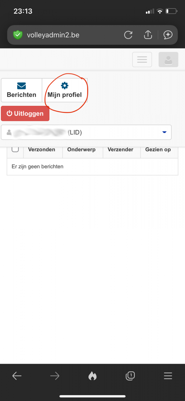Sort by Verzonden column header
Screen dimensions: 185x401
click(42, 150)
